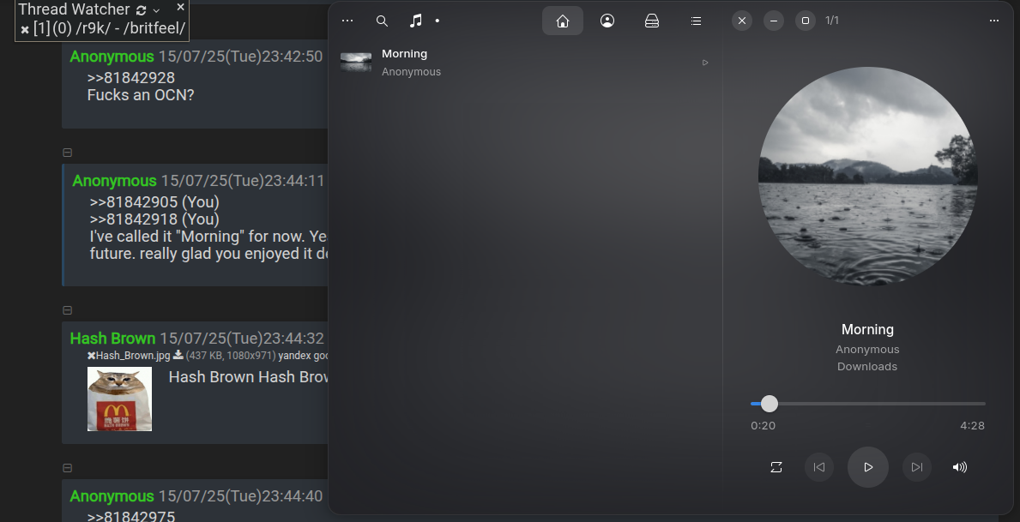Click the Hash Brown poster name

tap(112, 339)
